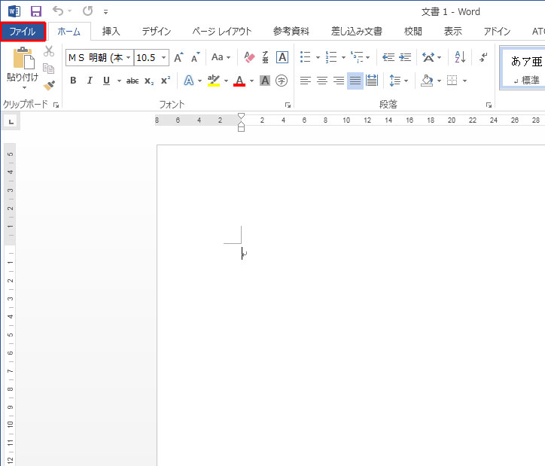Open font color dropdown arrow

251,81
